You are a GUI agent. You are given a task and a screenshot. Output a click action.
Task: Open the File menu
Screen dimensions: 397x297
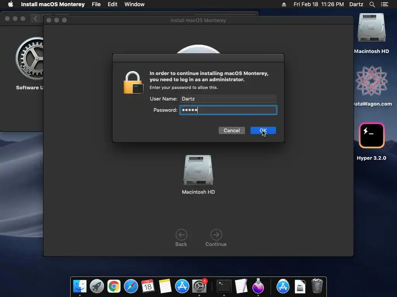(x=96, y=4)
